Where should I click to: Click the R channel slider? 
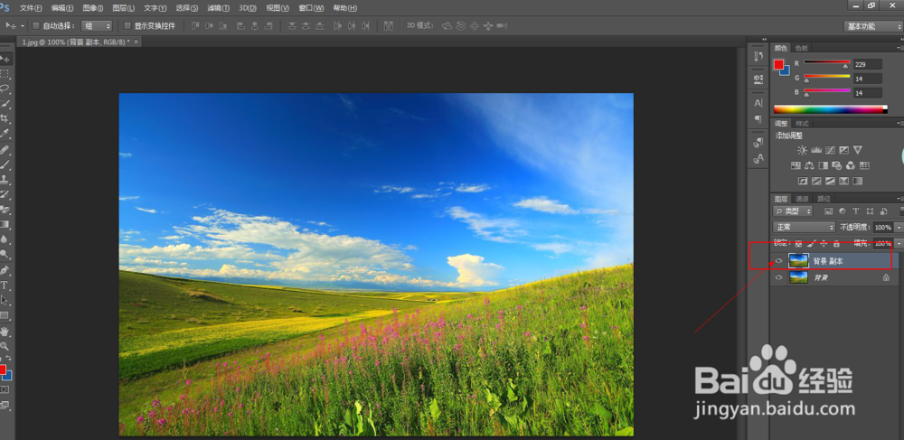coord(827,62)
